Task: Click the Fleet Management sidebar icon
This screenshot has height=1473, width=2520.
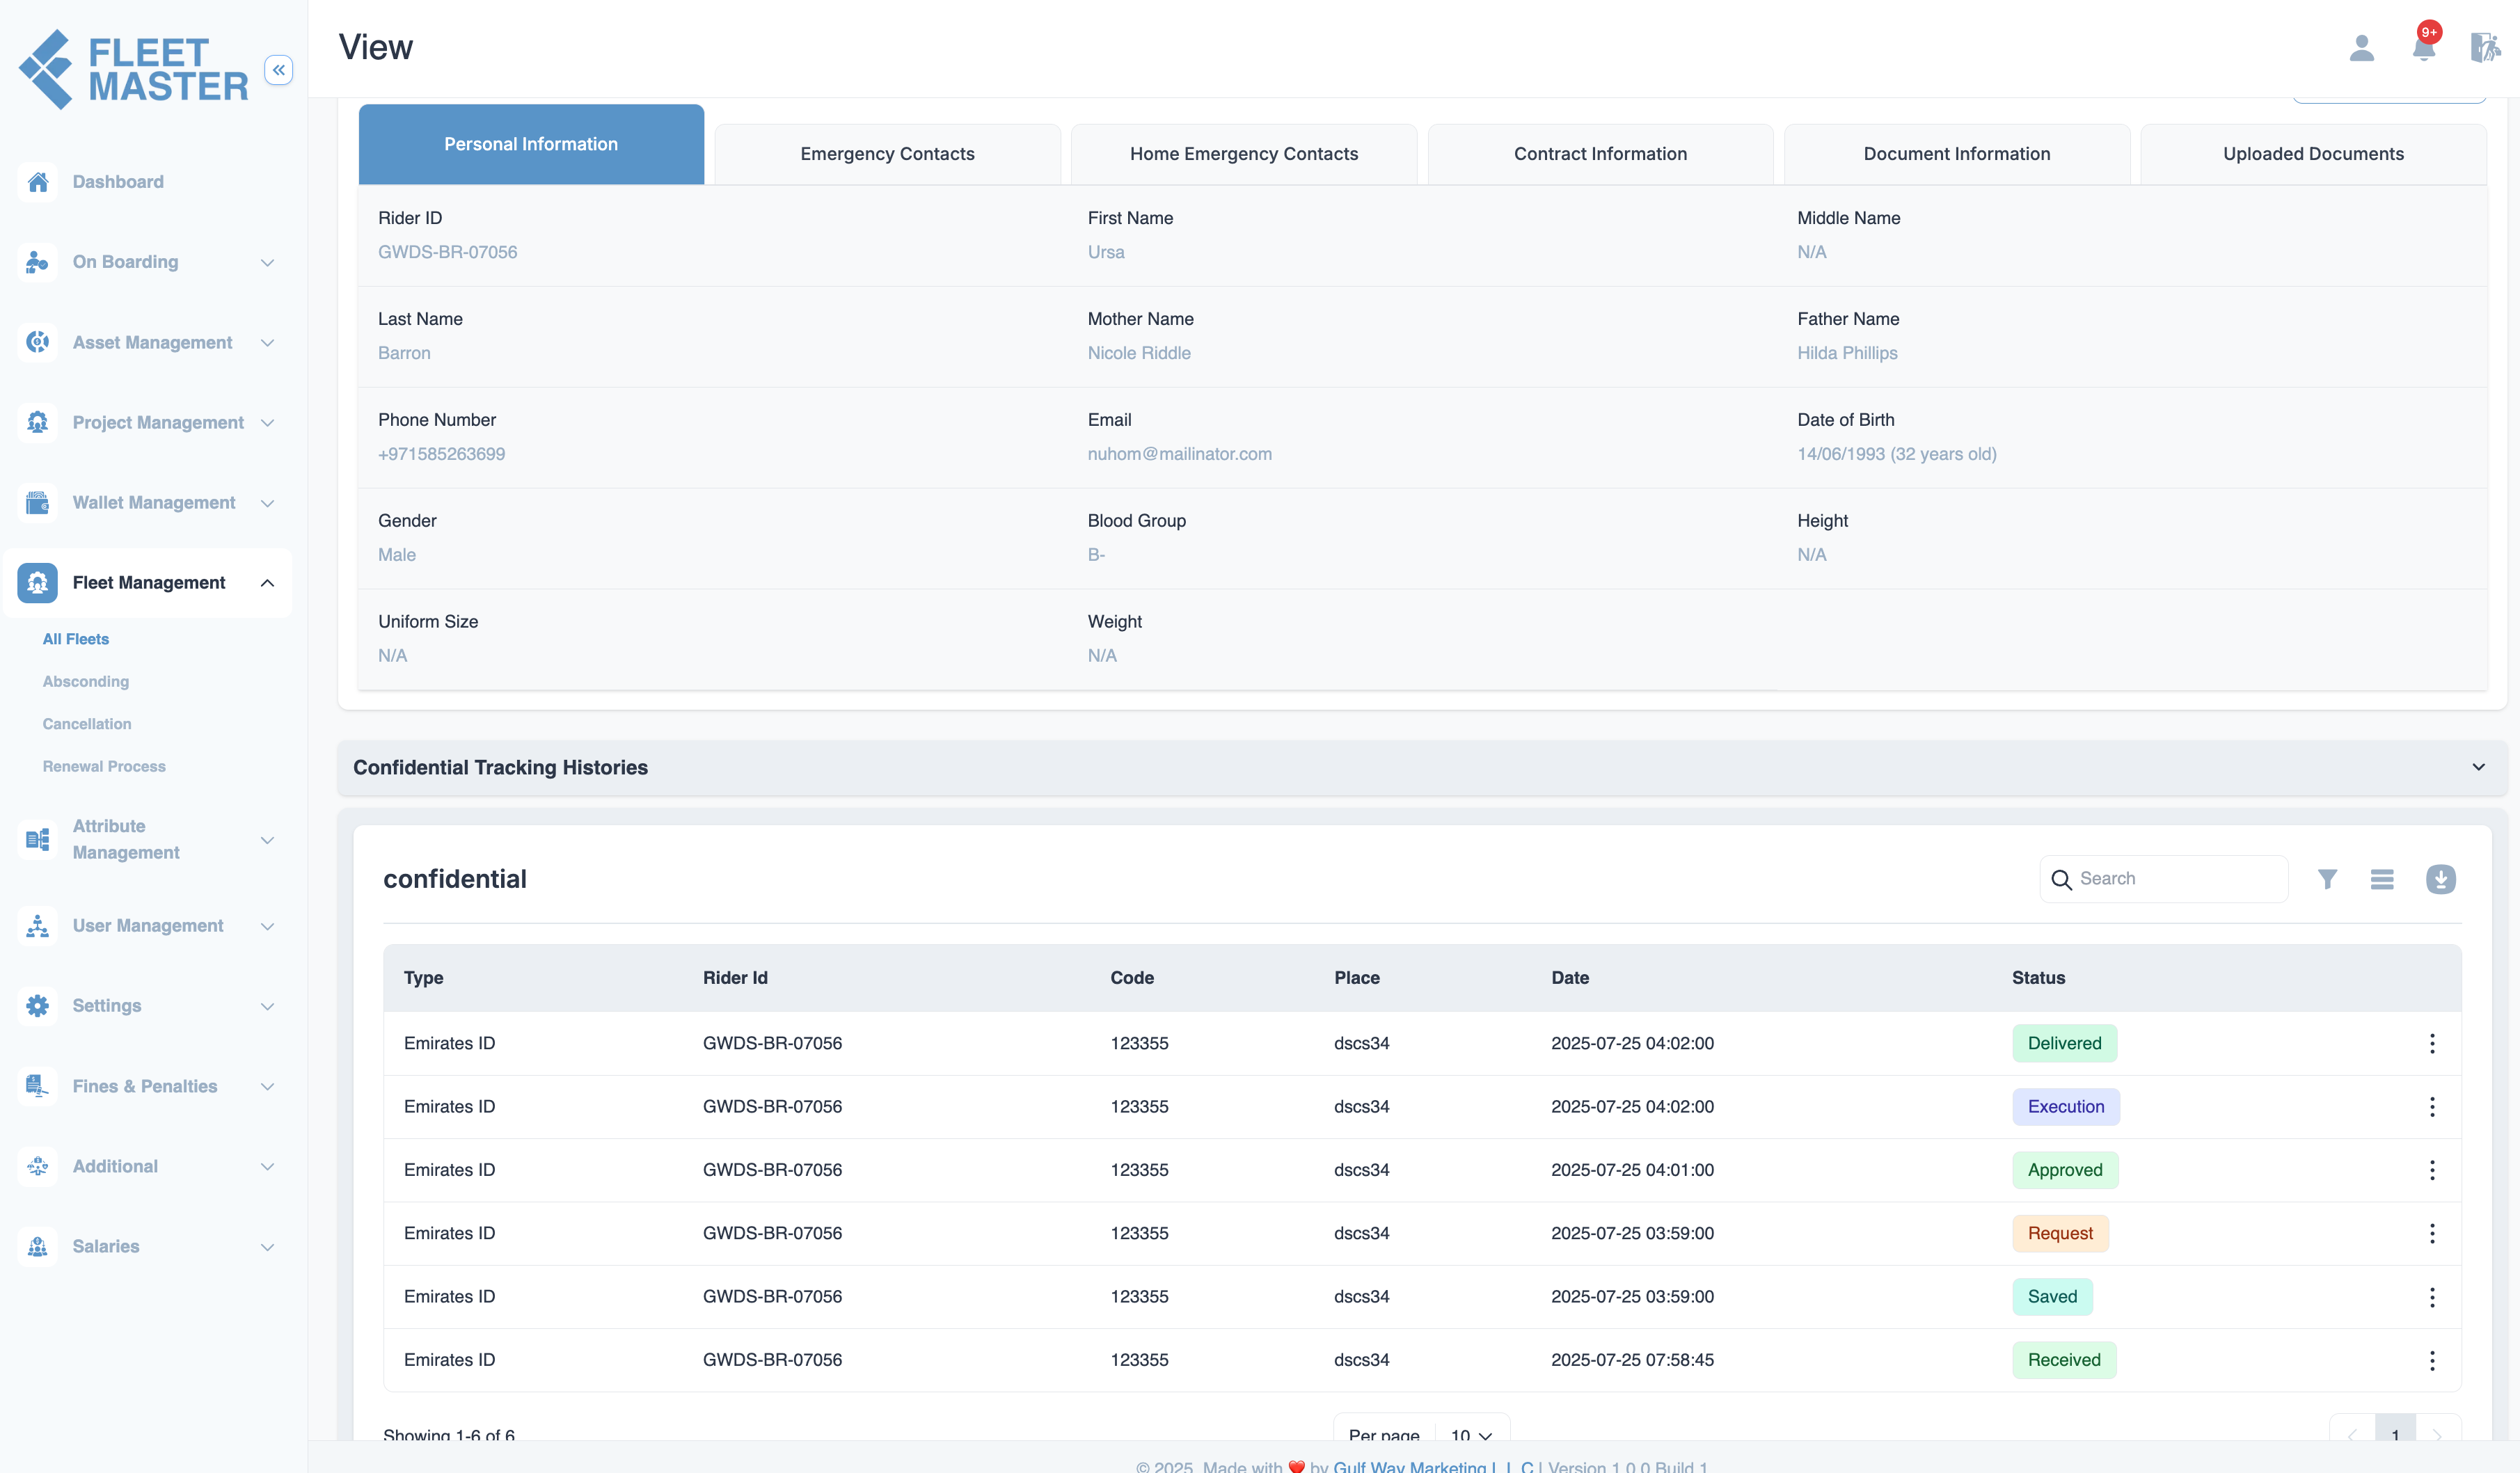Action: [x=37, y=582]
